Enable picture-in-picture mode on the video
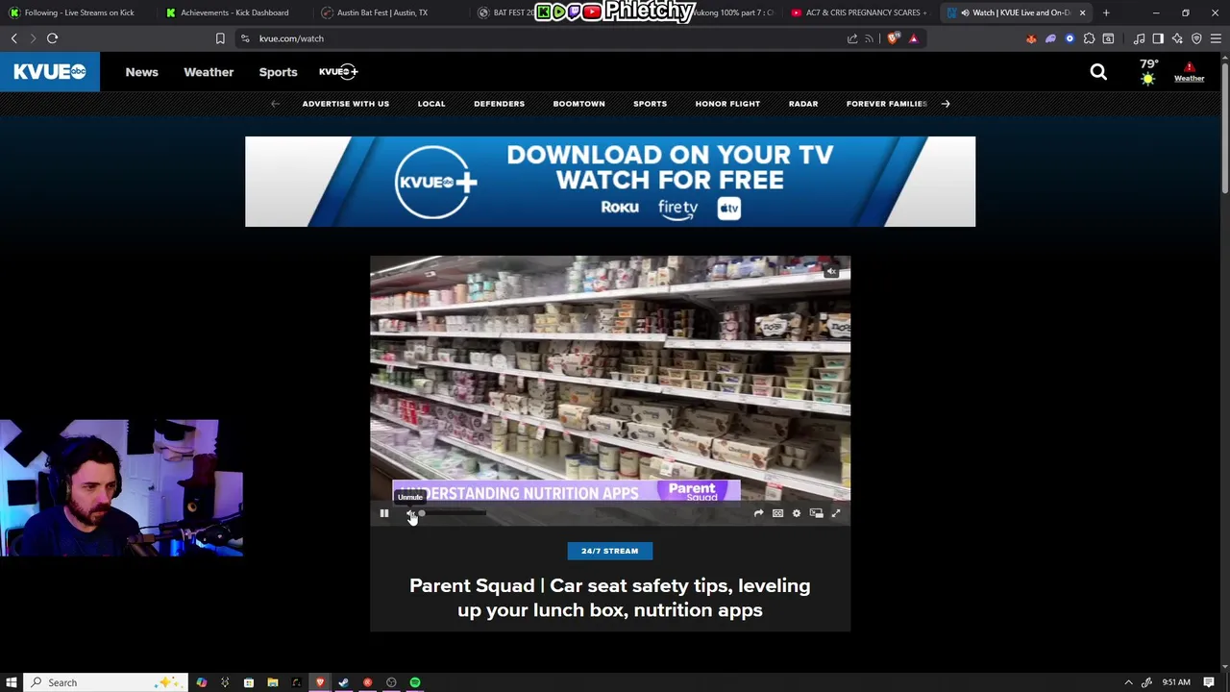 (816, 514)
